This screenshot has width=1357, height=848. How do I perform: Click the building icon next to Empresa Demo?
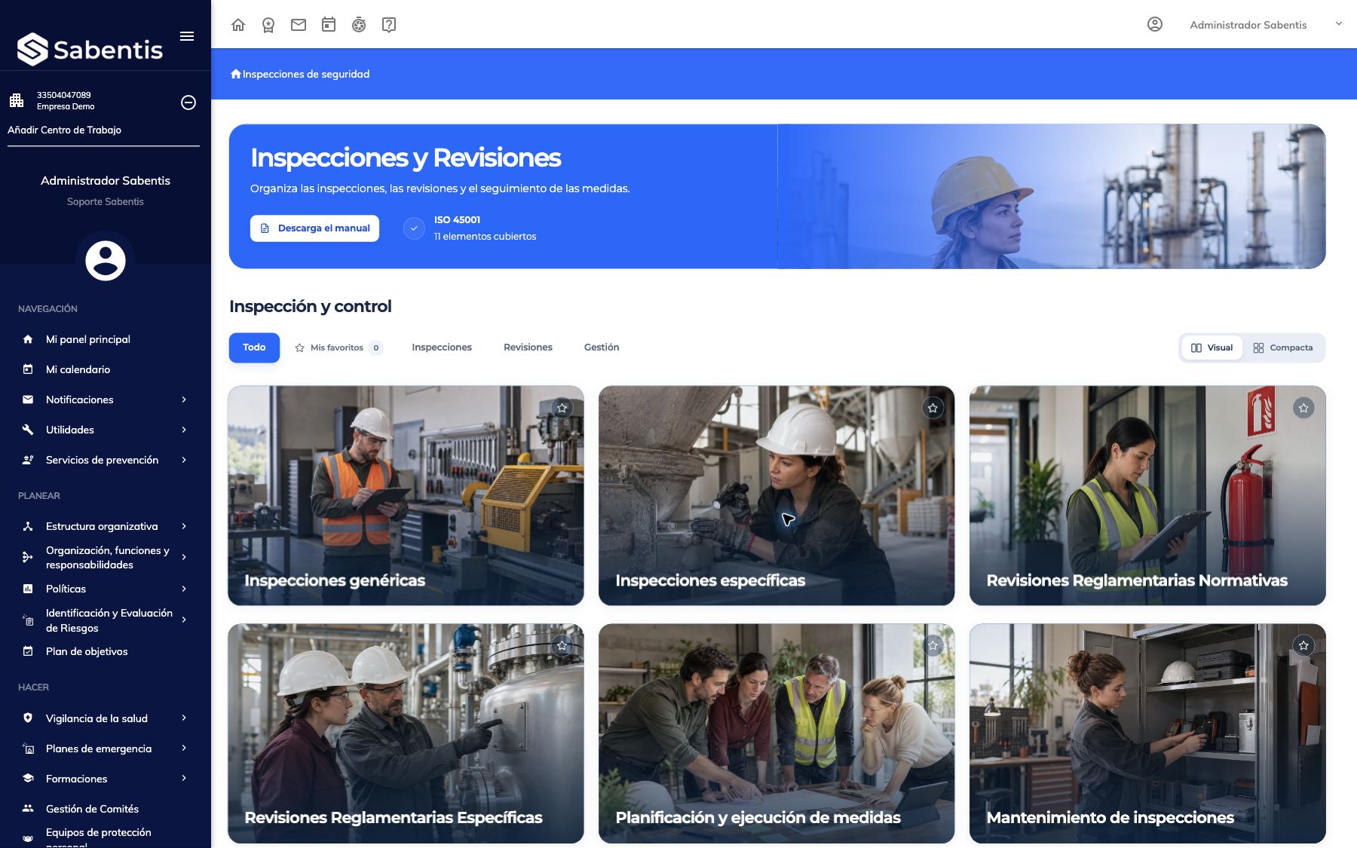pos(17,100)
